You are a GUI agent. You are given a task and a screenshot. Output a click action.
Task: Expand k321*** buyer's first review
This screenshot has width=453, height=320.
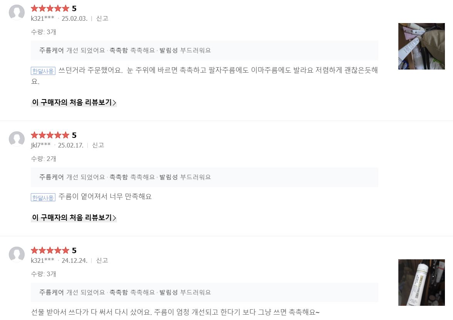coord(74,103)
